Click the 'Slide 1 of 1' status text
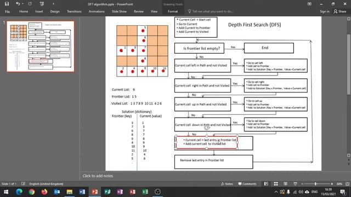Image resolution: width=351 pixels, height=197 pixels. pyautogui.click(x=9, y=184)
